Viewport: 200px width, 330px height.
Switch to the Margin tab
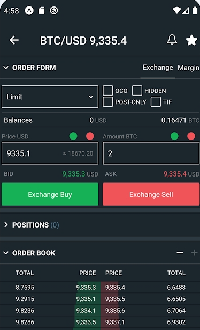click(188, 68)
